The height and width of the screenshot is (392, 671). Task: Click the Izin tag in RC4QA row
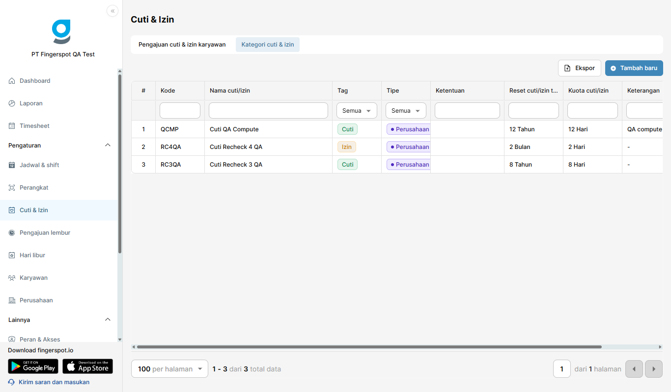pyautogui.click(x=347, y=147)
